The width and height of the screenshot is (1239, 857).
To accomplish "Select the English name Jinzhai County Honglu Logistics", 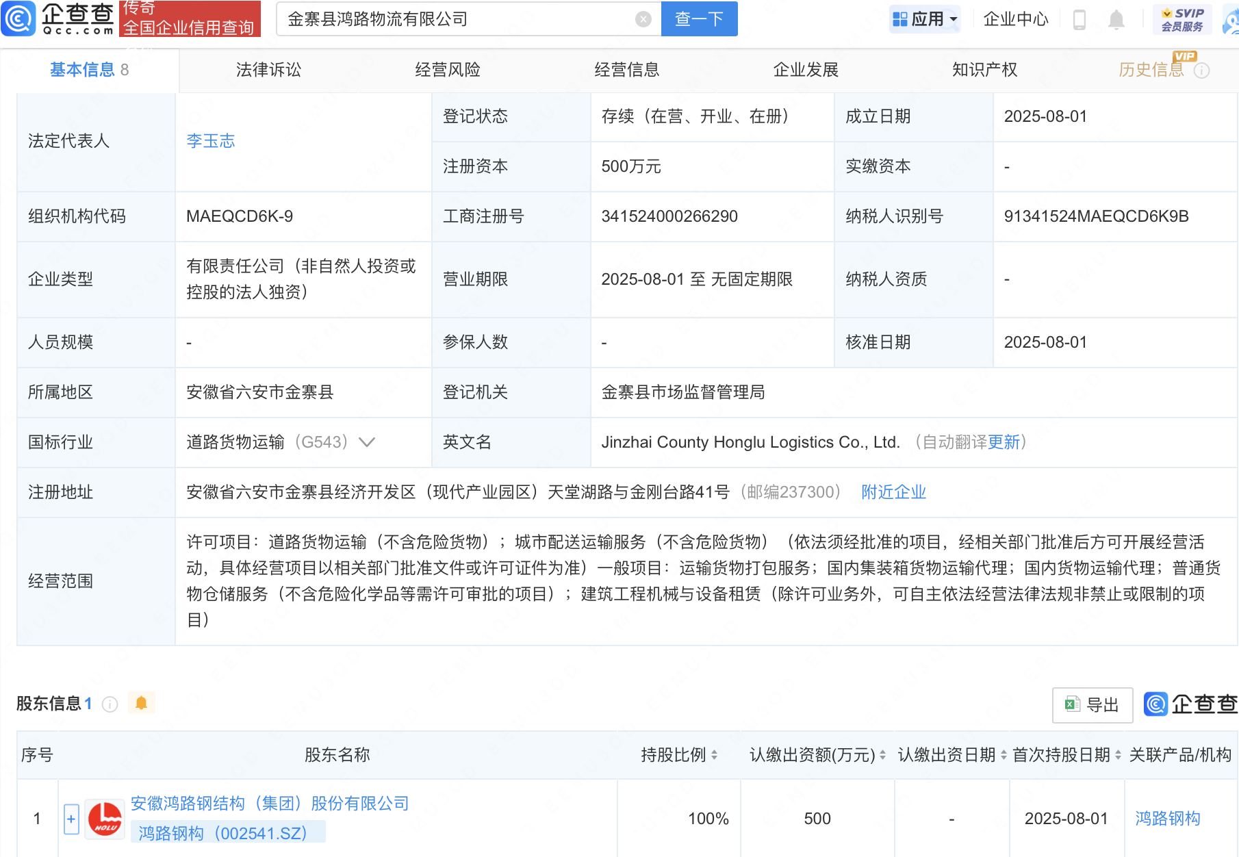I will [x=750, y=442].
